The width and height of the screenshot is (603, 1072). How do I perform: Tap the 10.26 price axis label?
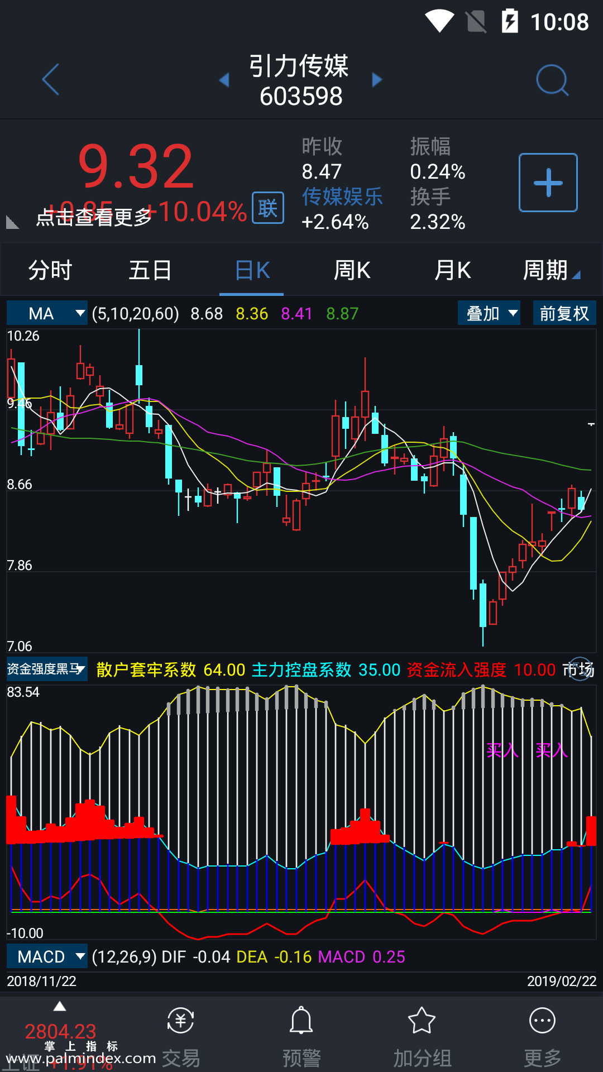(23, 336)
